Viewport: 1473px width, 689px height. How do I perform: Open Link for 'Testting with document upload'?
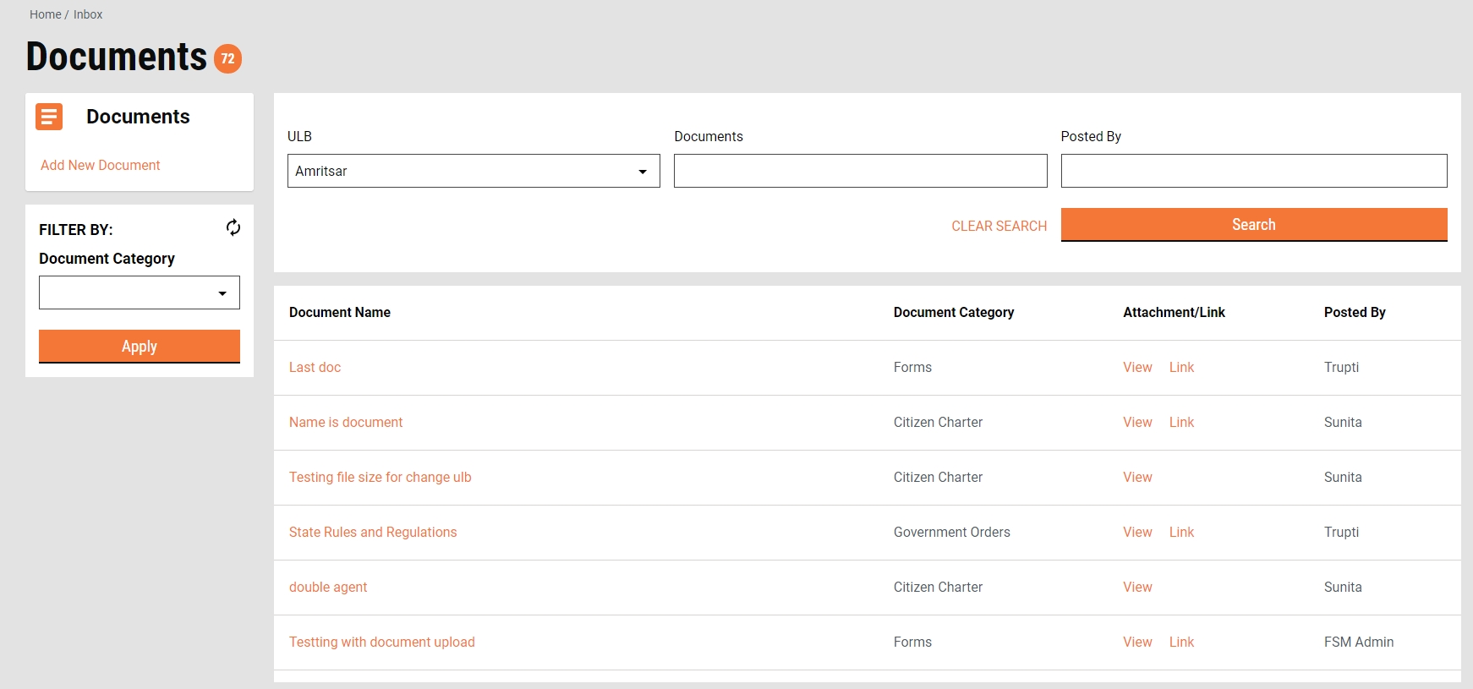click(x=1181, y=642)
